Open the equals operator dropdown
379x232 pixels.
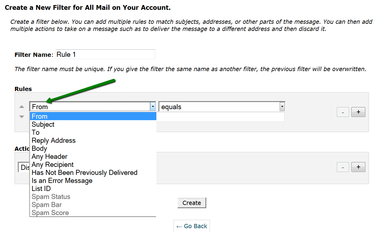[x=222, y=107]
